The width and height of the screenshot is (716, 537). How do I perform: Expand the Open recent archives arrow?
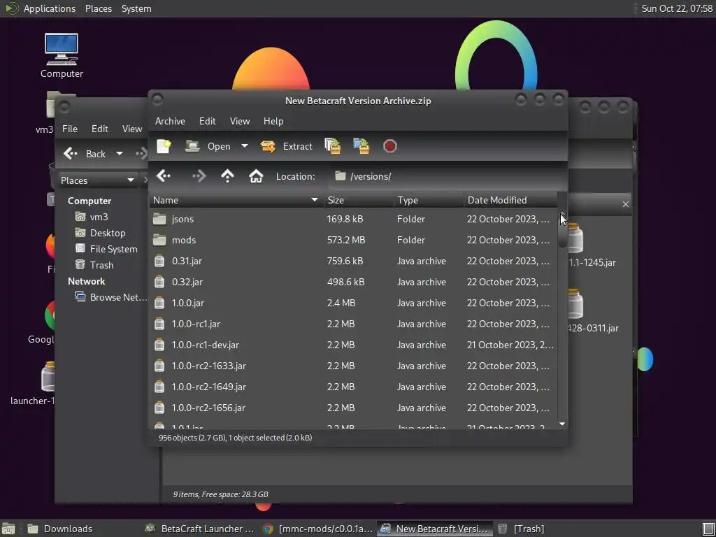pyautogui.click(x=244, y=146)
